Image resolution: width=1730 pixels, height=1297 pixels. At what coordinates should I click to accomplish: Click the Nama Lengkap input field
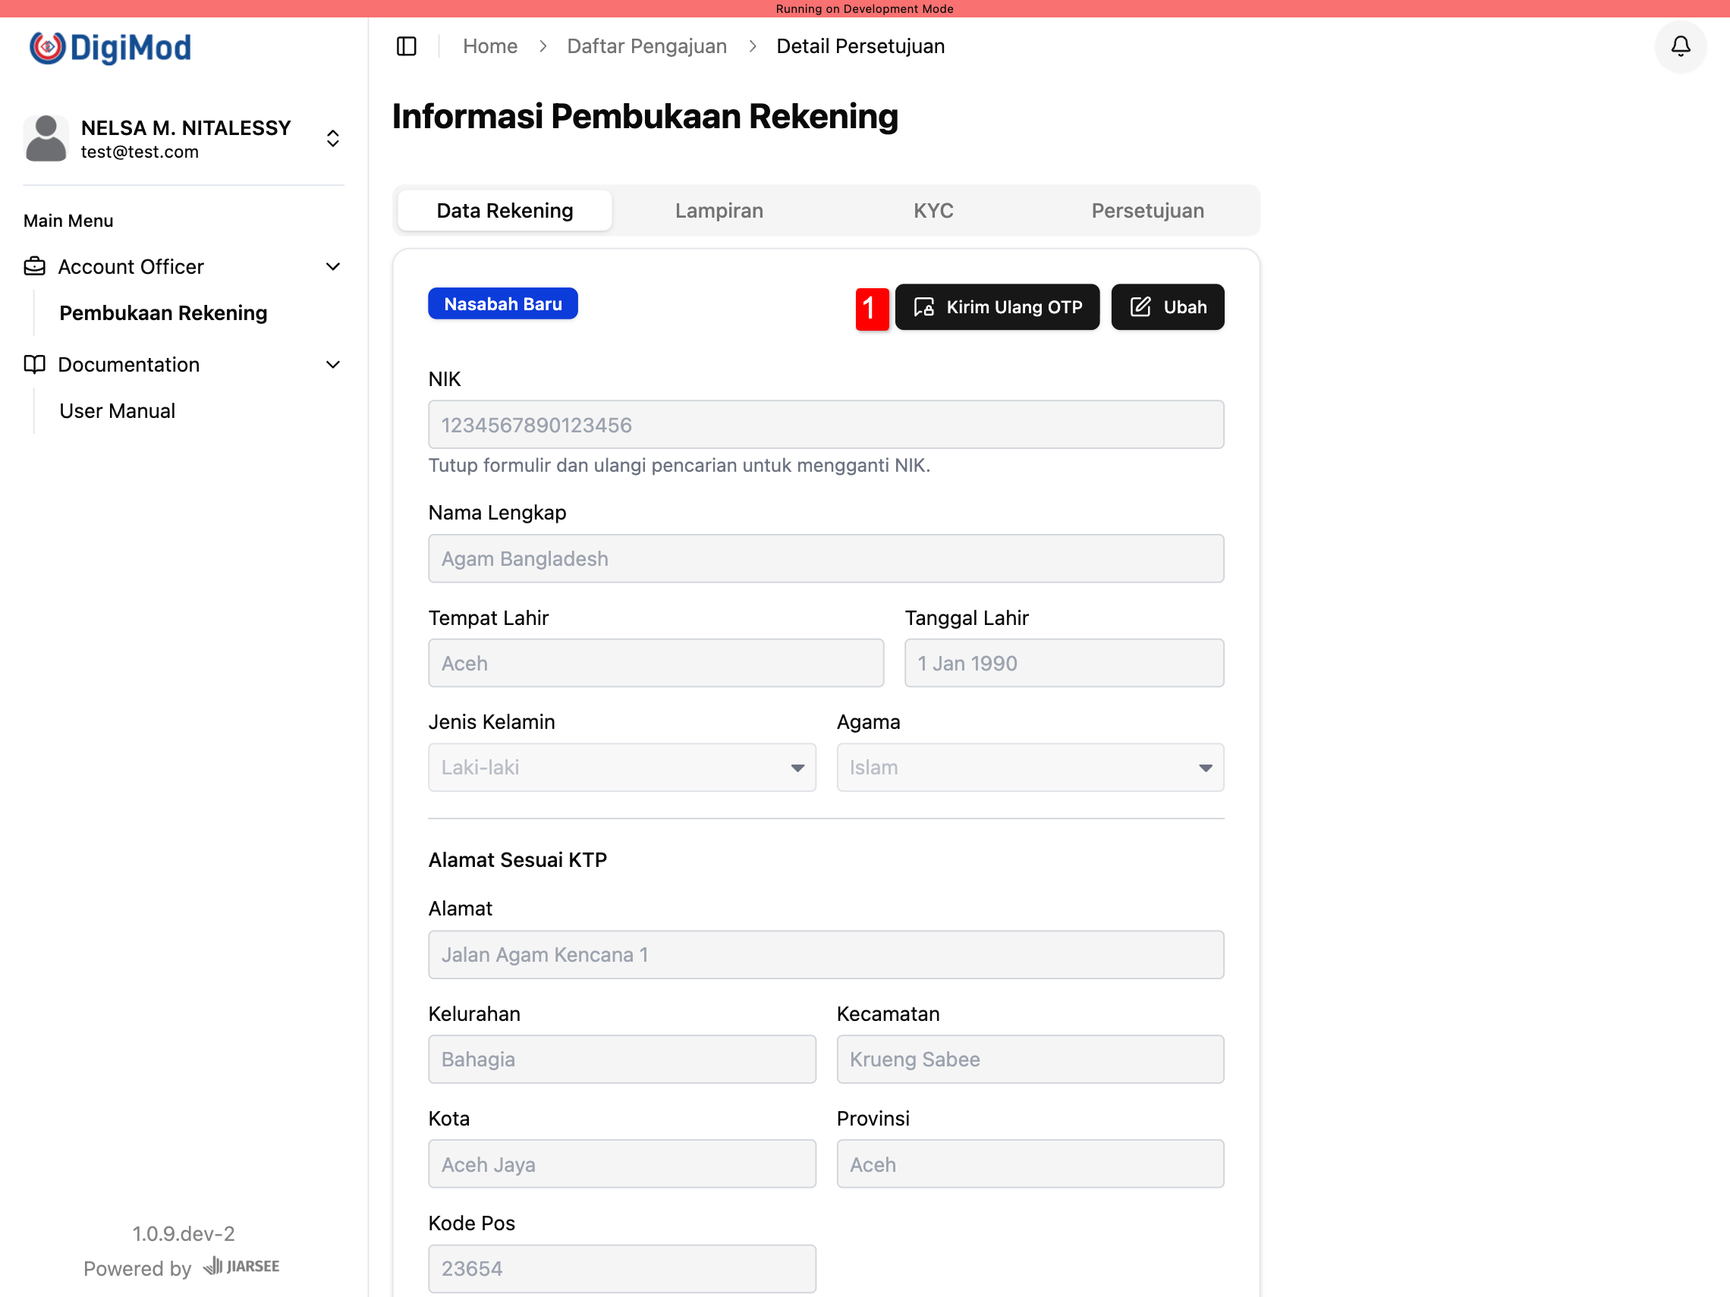pyautogui.click(x=825, y=558)
